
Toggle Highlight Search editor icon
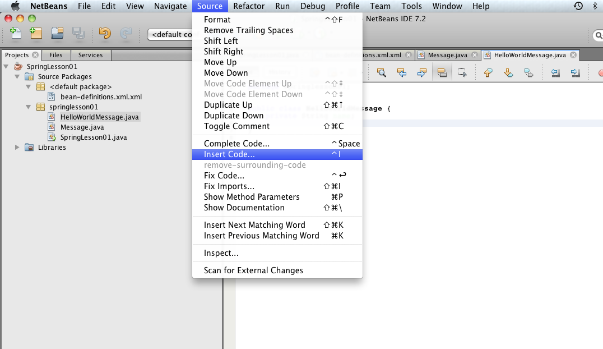point(442,72)
